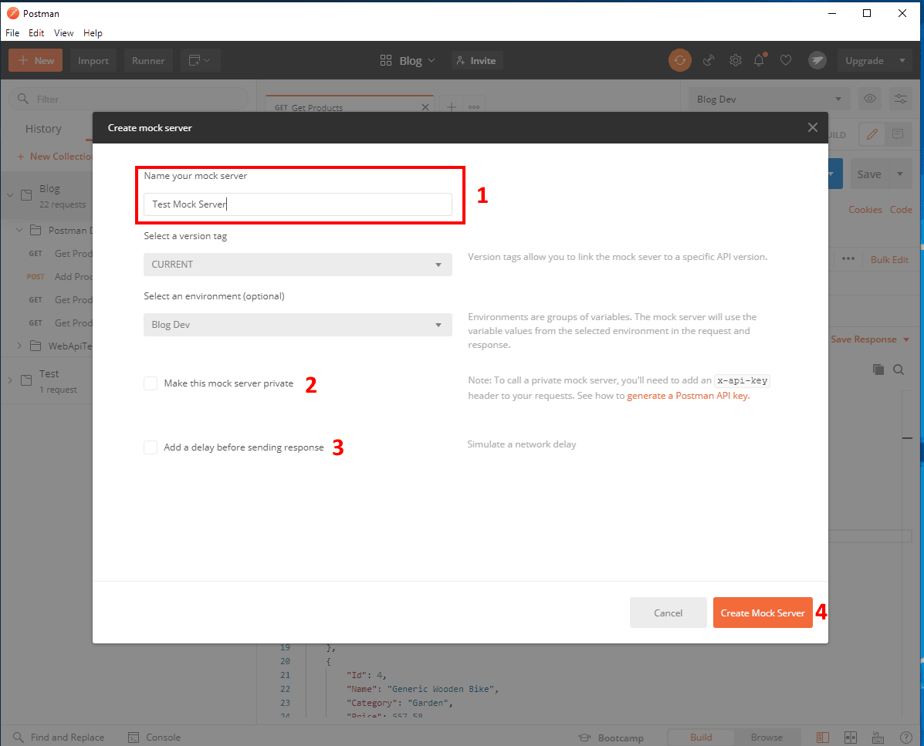The image size is (924, 746).
Task: Click the orange New button
Action: (x=36, y=61)
